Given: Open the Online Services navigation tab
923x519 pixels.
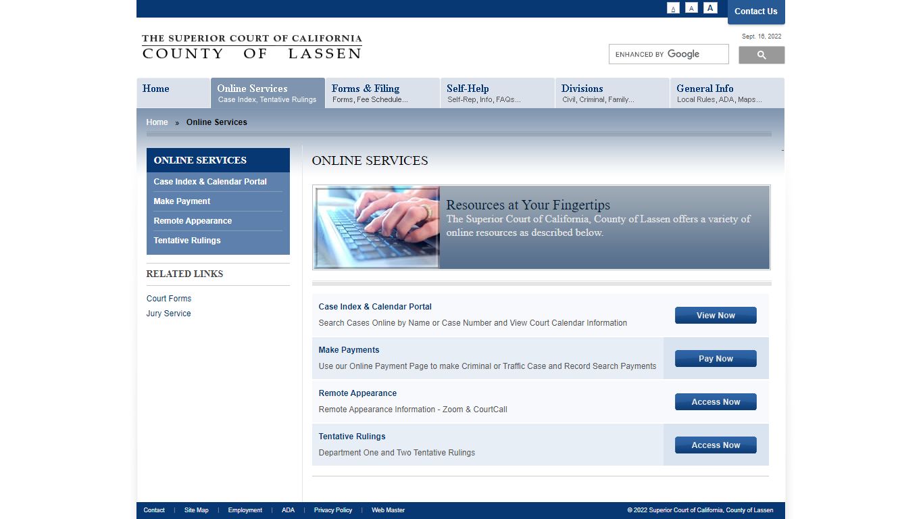Looking at the screenshot, I should coord(268,93).
